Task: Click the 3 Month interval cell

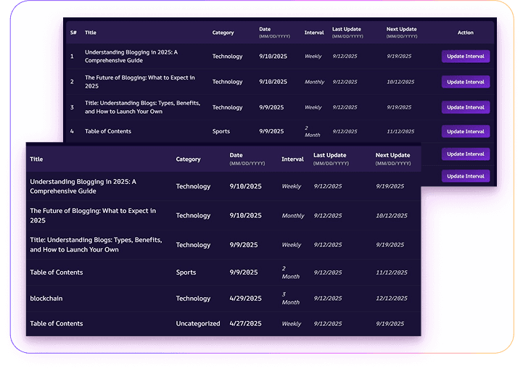Action: pyautogui.click(x=291, y=299)
